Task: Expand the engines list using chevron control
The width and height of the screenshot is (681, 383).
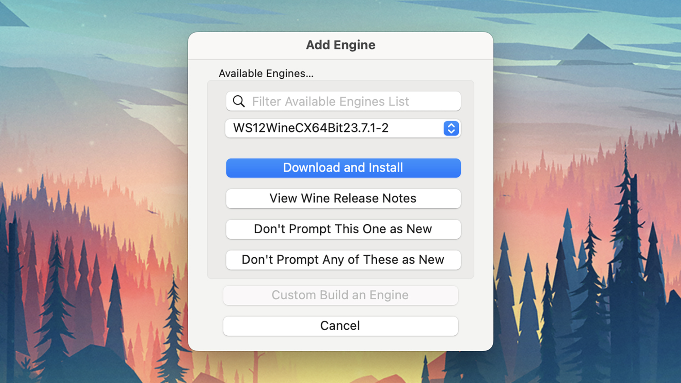Action: 450,128
